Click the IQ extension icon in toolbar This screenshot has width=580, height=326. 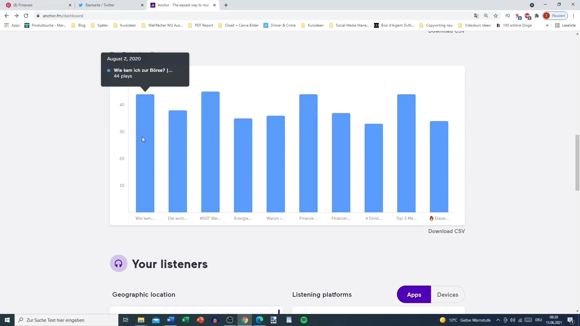tap(507, 16)
